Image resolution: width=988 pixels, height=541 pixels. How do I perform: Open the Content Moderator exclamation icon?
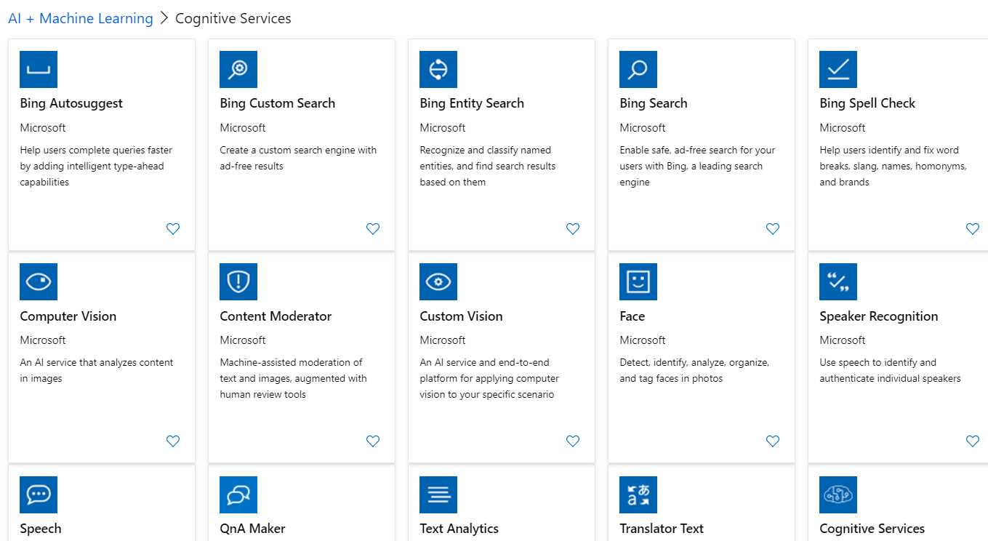click(x=238, y=281)
